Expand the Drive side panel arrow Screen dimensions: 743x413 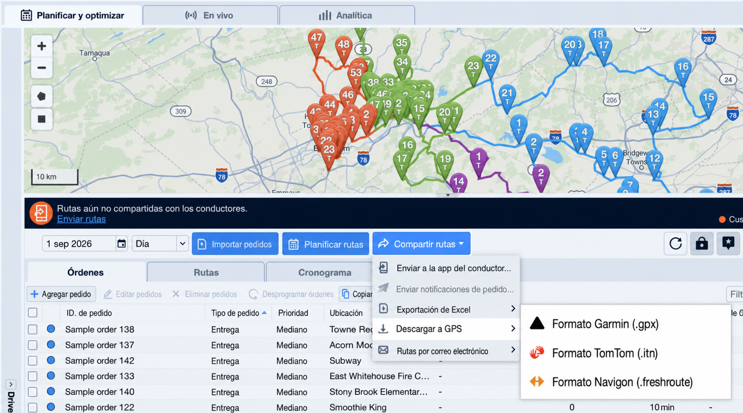[x=11, y=385]
